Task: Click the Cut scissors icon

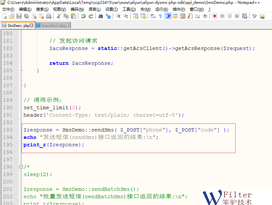Action: [59, 16]
